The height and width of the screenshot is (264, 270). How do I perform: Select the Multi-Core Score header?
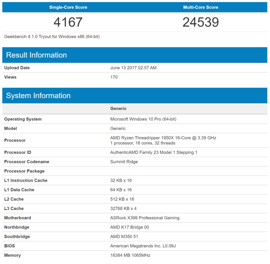point(201,7)
